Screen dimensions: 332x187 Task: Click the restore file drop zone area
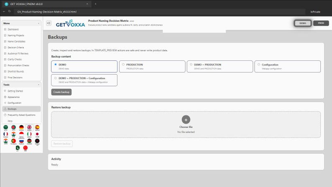point(186,125)
